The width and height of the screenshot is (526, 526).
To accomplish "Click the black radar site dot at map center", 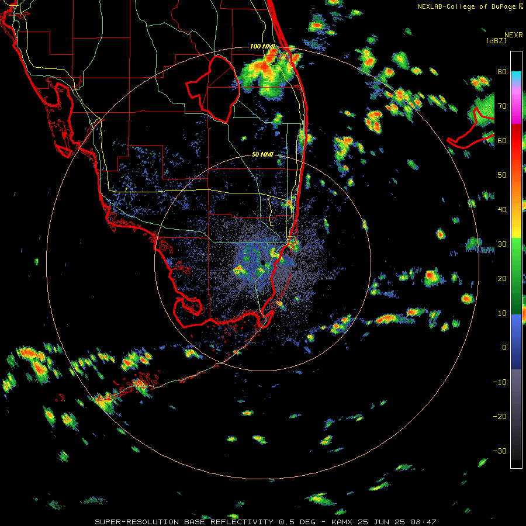I will 263,262.
